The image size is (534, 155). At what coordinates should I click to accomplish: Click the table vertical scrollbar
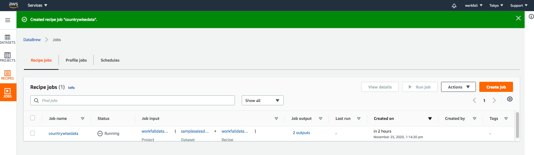point(518,125)
